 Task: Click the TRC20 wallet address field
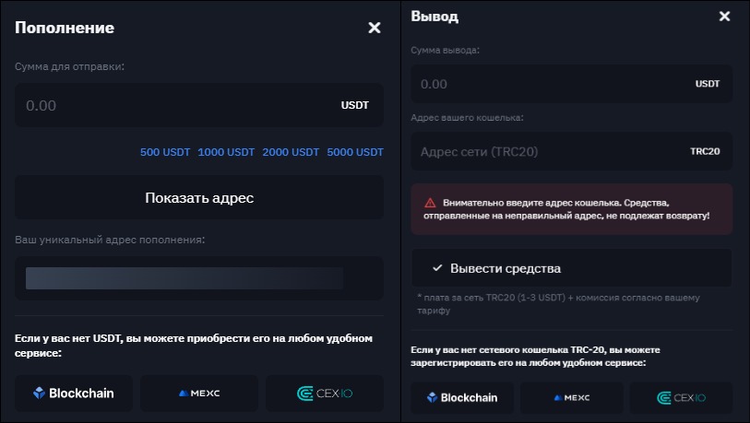pos(549,151)
